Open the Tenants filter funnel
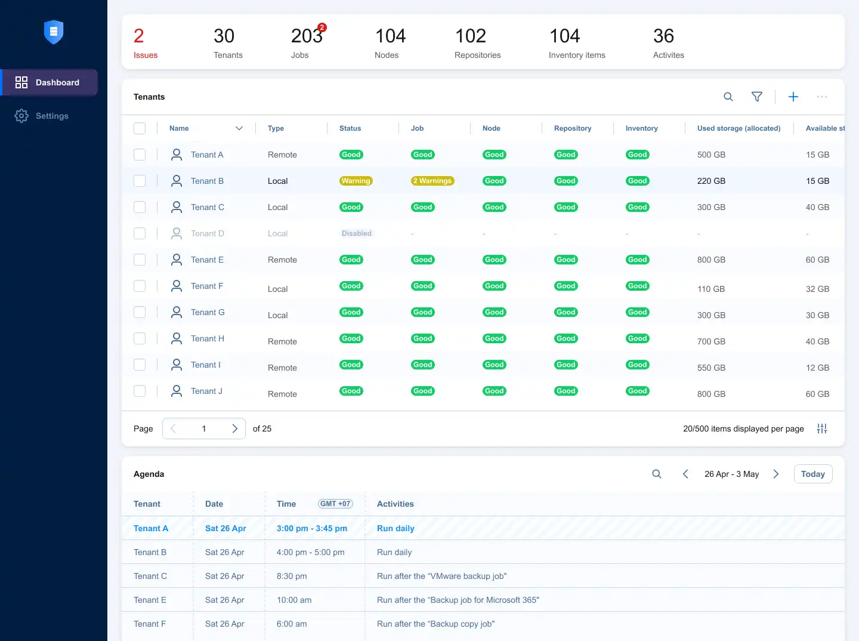The image size is (859, 641). [757, 97]
